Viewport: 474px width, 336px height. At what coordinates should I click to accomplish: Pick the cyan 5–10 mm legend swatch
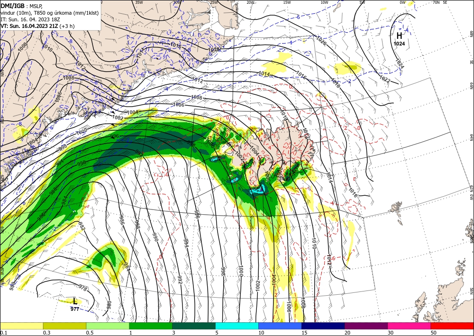click(x=237, y=326)
